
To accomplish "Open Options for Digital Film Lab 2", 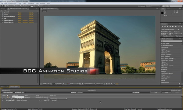I will coord(25,20).
